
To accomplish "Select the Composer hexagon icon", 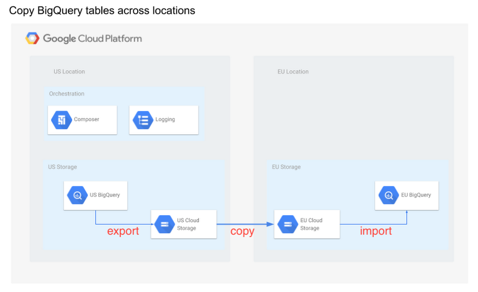I will pyautogui.click(x=61, y=119).
